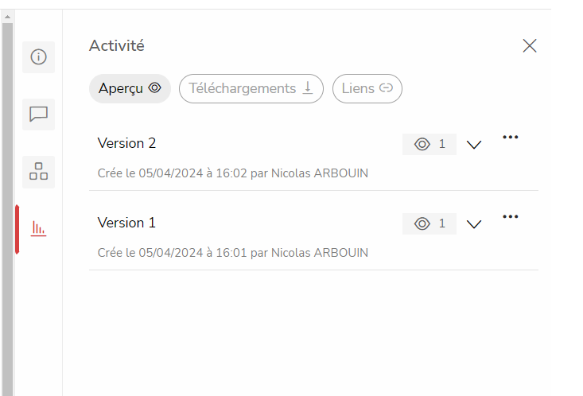Image resolution: width=583 pixels, height=396 pixels.
Task: Open the information panel icon
Action: click(39, 57)
